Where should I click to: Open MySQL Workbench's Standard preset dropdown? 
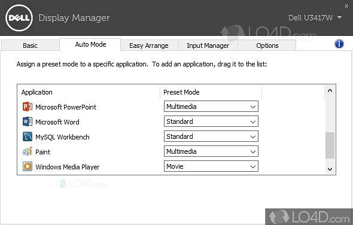(211, 136)
